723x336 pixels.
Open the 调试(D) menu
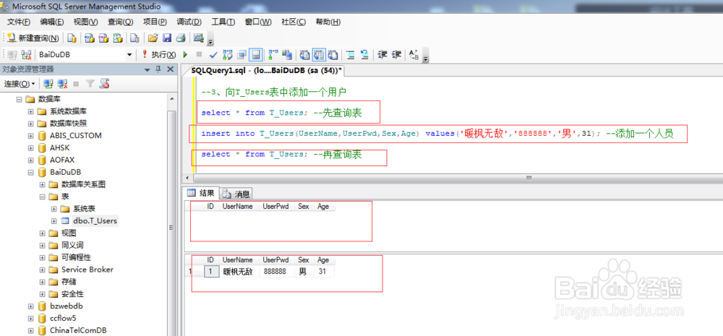[x=189, y=22]
